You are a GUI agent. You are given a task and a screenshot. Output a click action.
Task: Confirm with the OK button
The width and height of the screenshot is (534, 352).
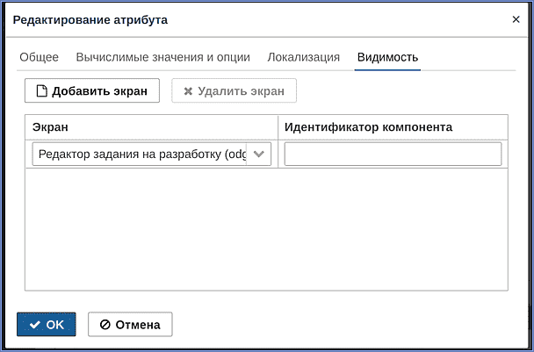[47, 325]
